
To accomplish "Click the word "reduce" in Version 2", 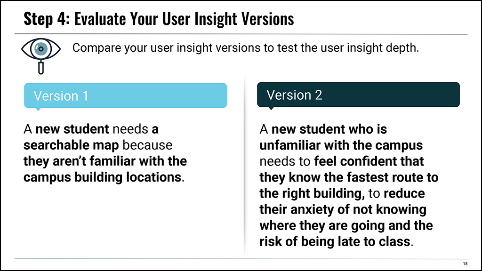I will [x=404, y=193].
